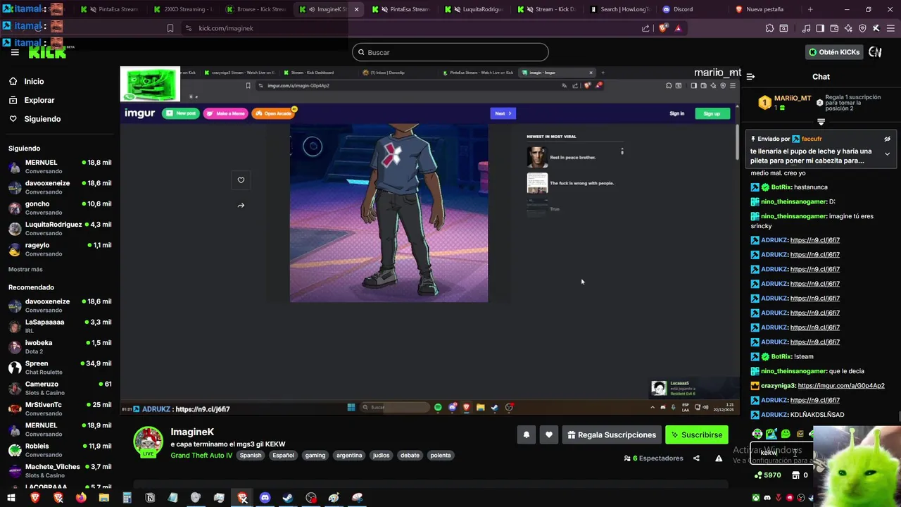This screenshot has width=901, height=507.
Task: View site information icon beside URL
Action: (188, 28)
